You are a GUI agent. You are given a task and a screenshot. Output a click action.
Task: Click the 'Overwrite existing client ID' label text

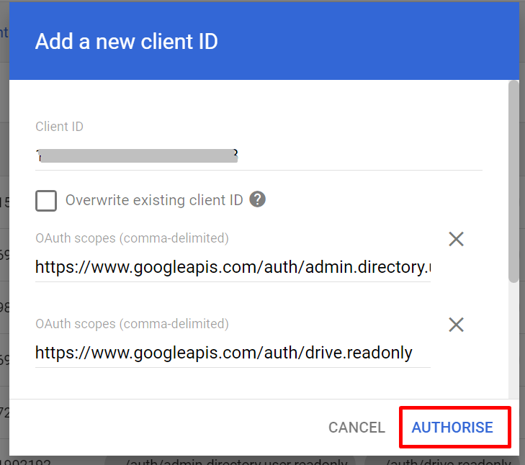tap(154, 201)
